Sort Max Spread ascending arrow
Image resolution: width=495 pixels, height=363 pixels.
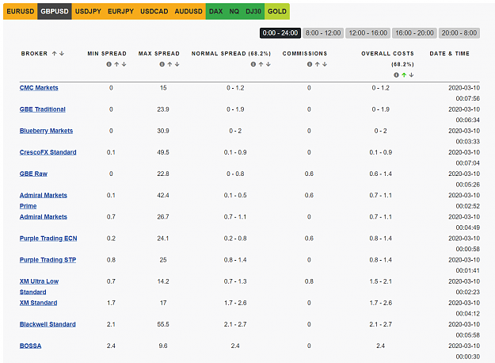pyautogui.click(x=169, y=64)
